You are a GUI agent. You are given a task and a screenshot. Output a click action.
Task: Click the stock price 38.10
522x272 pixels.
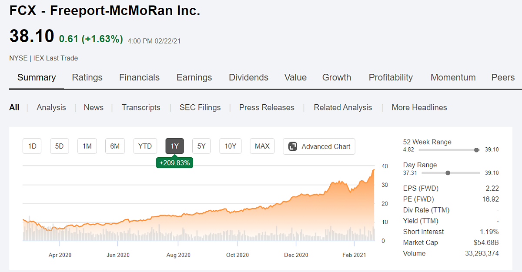(32, 36)
